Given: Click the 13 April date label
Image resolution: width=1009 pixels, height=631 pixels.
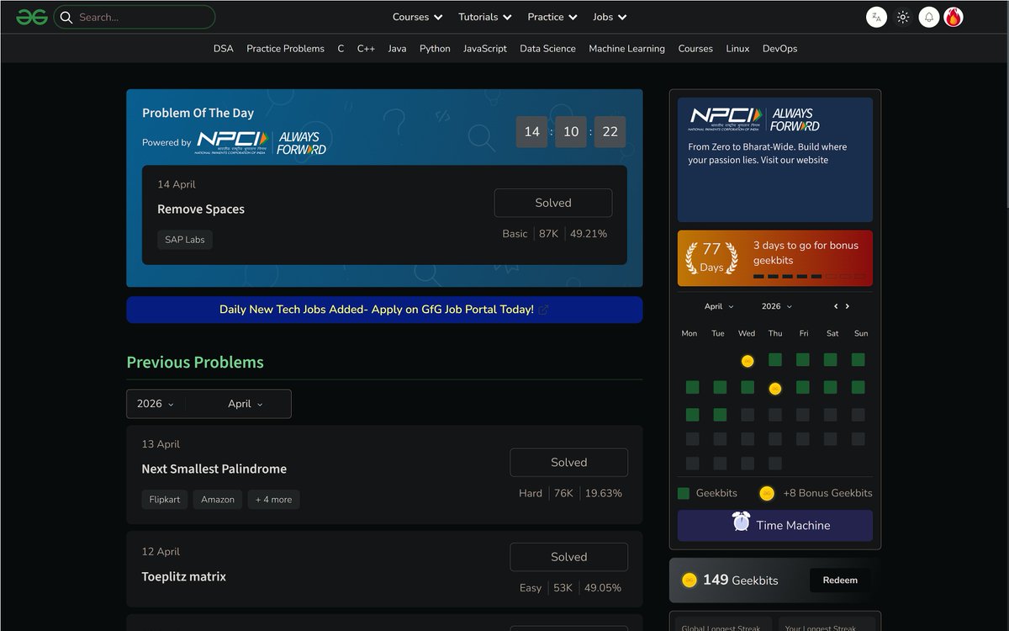Looking at the screenshot, I should (161, 444).
